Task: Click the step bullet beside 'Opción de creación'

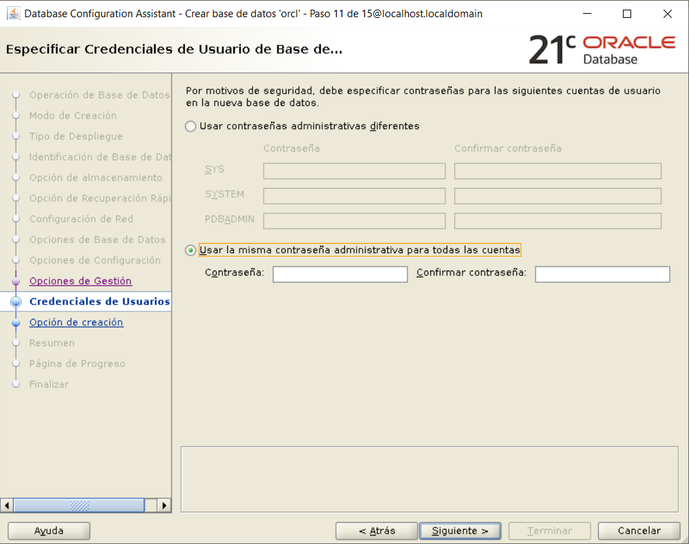Action: [x=16, y=322]
